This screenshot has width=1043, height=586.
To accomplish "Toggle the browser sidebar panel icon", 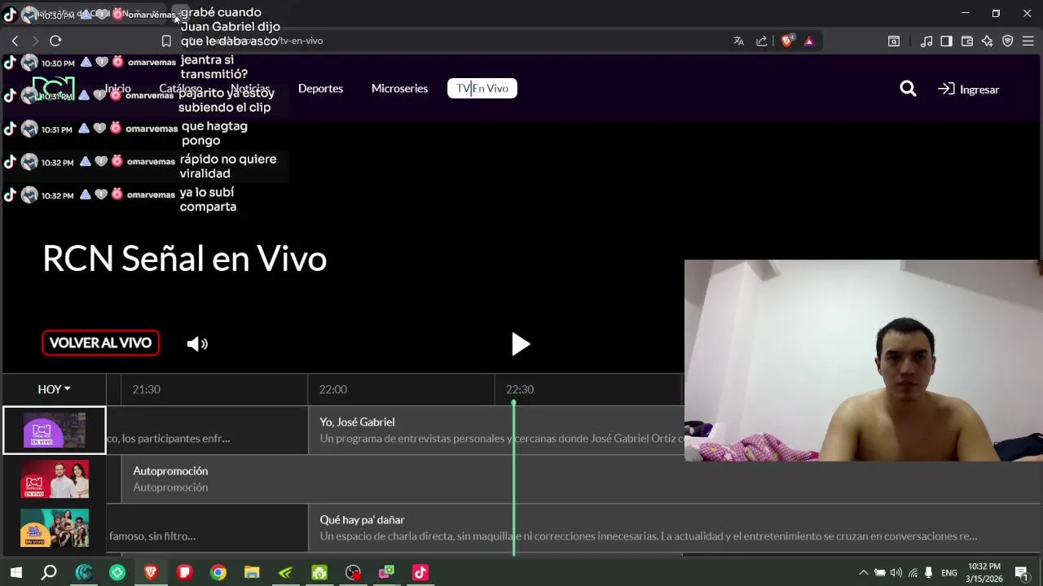I will click(946, 41).
